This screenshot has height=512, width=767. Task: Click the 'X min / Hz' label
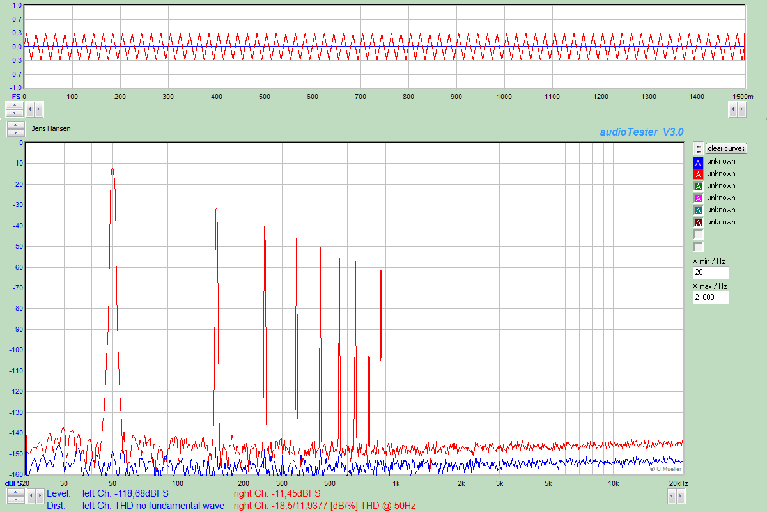(x=709, y=261)
